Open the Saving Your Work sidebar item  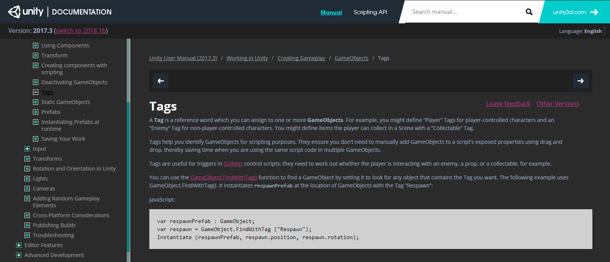(63, 139)
